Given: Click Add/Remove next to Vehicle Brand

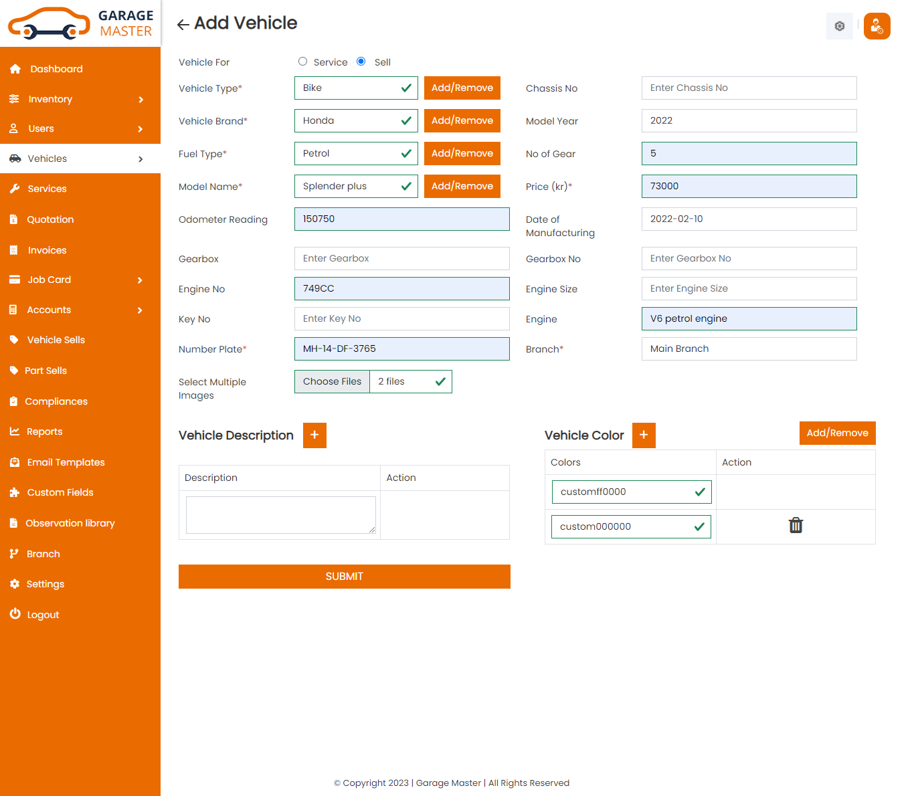Looking at the screenshot, I should pos(462,121).
